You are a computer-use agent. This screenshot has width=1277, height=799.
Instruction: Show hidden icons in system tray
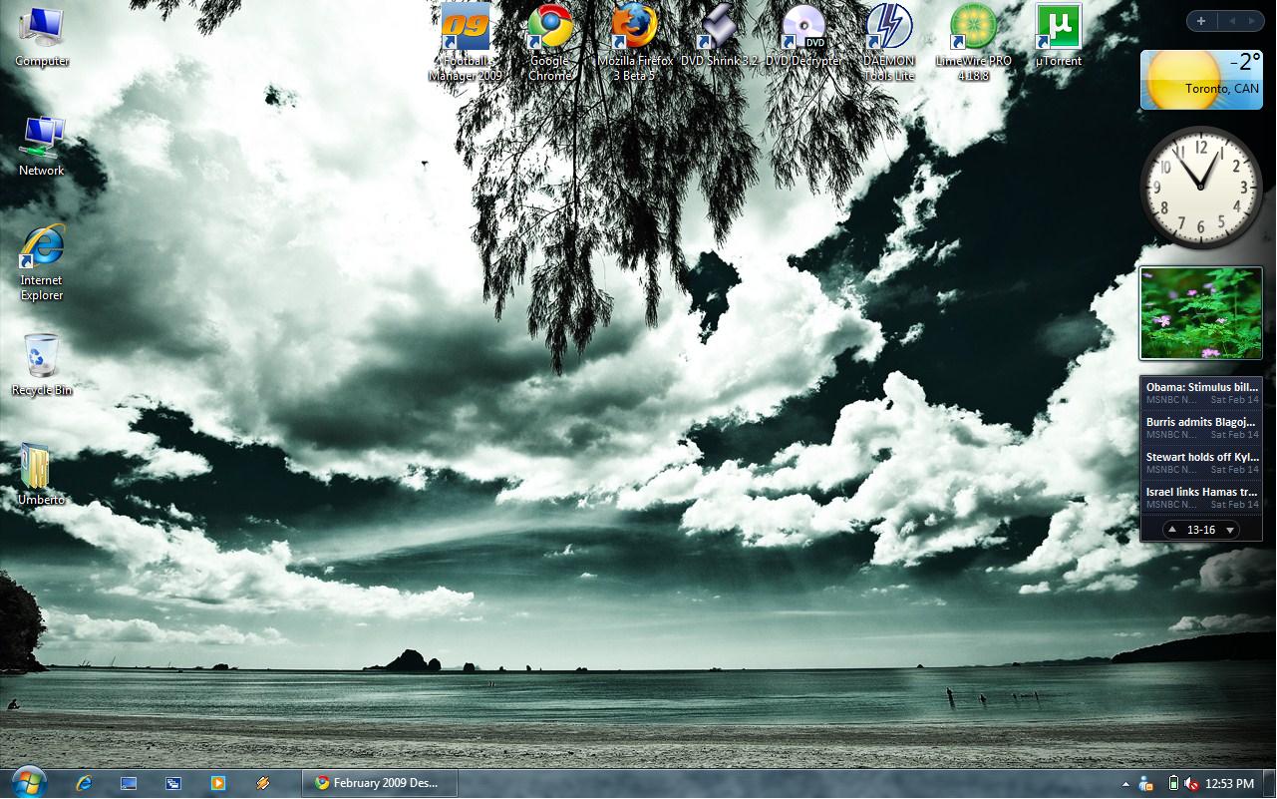click(1125, 784)
